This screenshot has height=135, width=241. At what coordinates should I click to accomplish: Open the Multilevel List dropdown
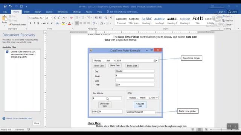(x=92, y=18)
